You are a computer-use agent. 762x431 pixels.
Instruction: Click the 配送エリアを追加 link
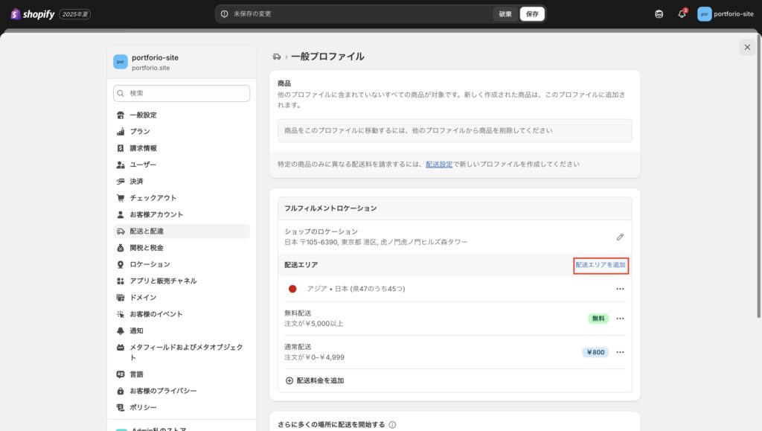point(601,265)
